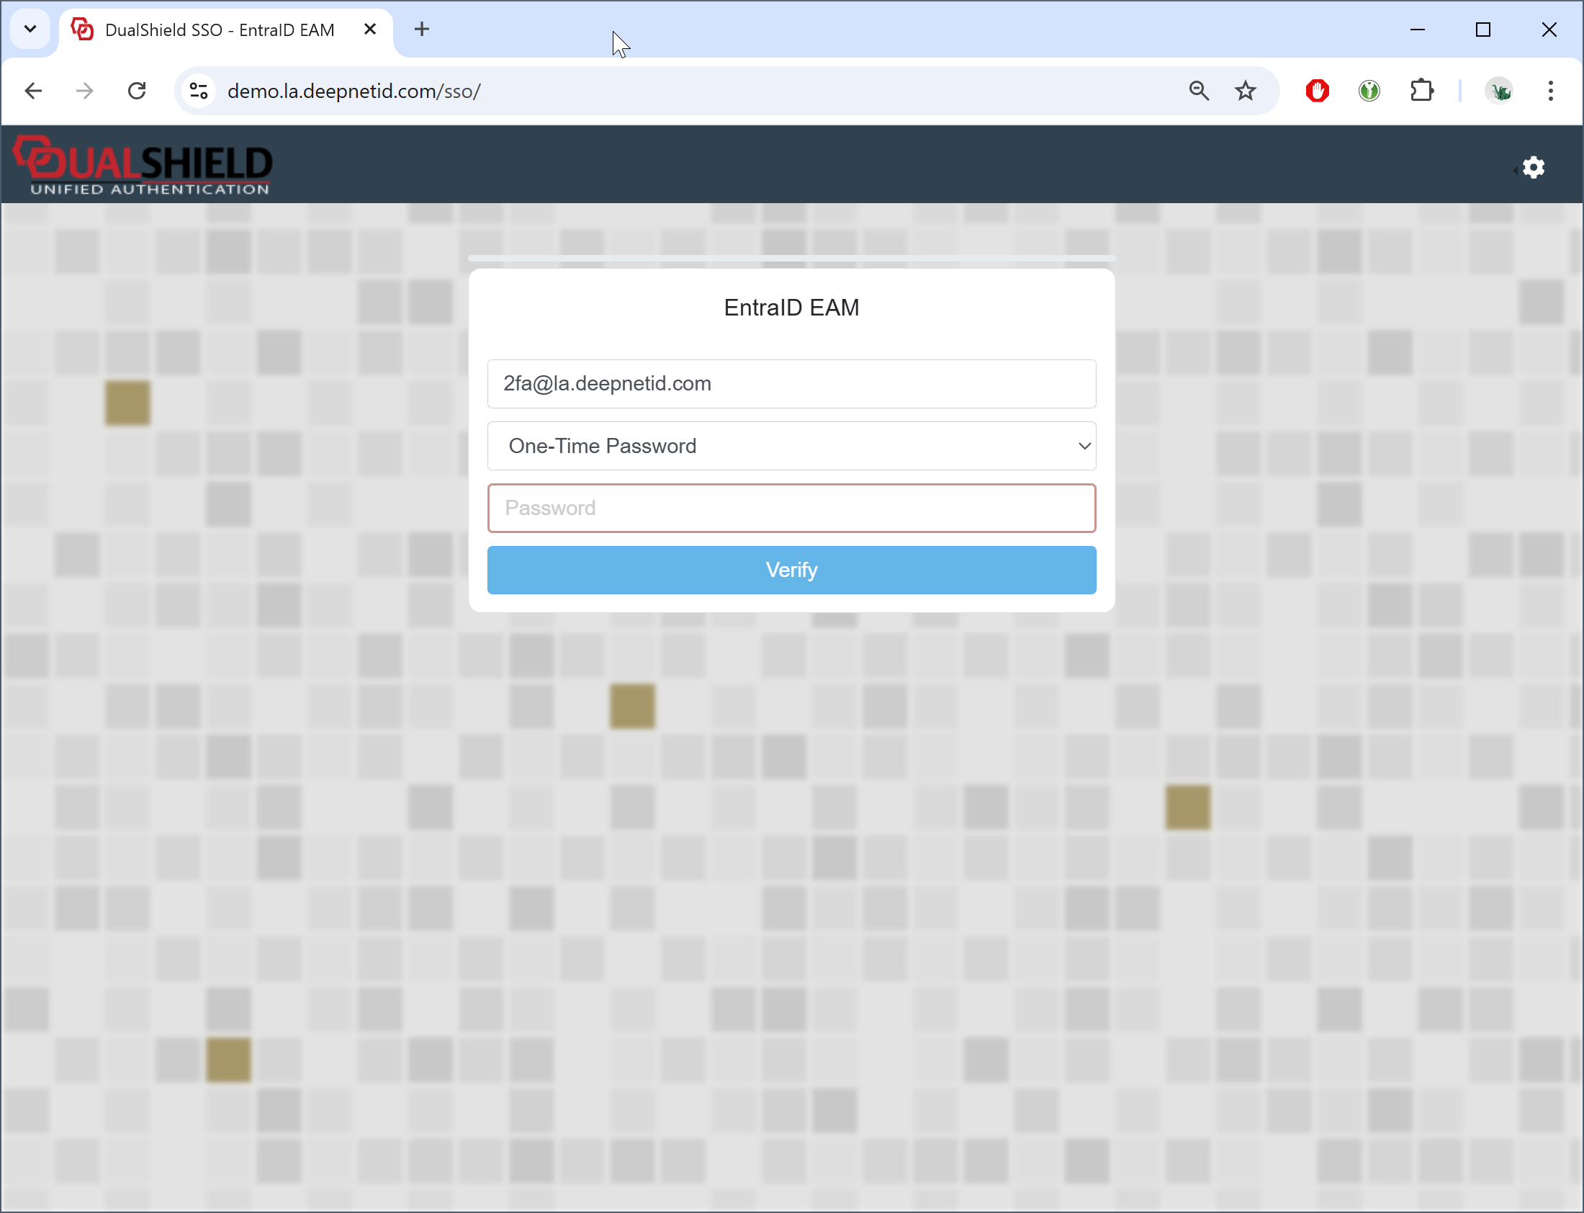The image size is (1584, 1213).
Task: Close the DualShield SSO tab
Action: pyautogui.click(x=370, y=30)
